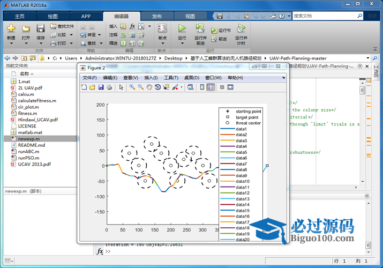This screenshot has width=383, height=268.
Task: Switch to the 绘图 (Plots) ribbon tab
Action: pyautogui.click(x=52, y=16)
